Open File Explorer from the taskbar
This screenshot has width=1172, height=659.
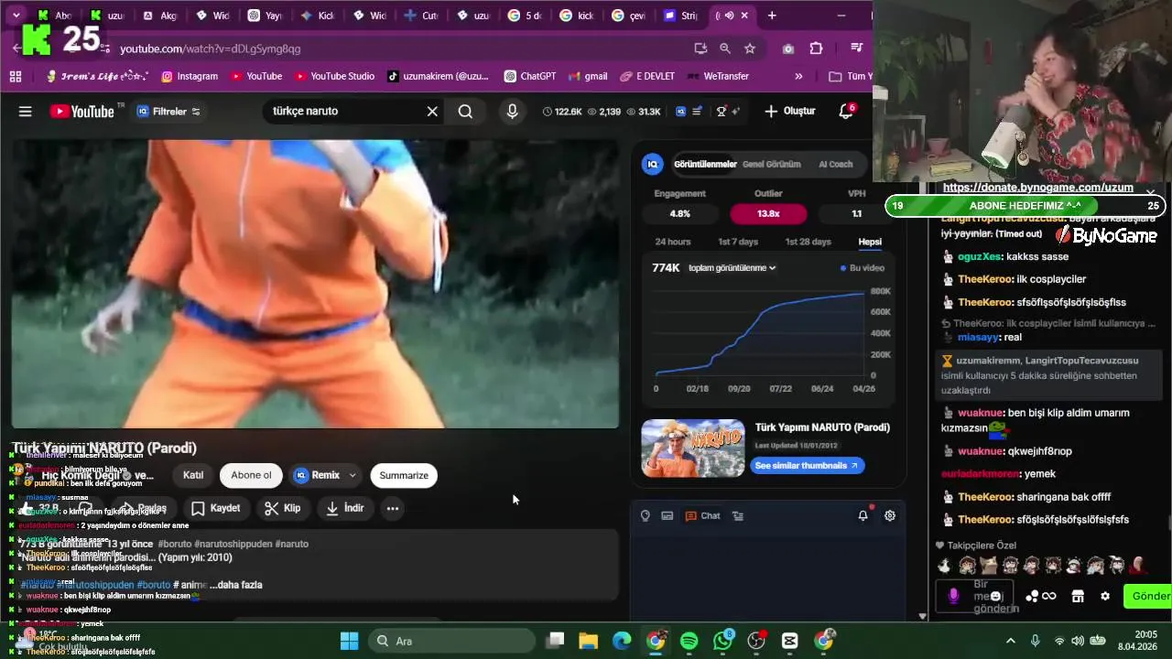tap(588, 641)
